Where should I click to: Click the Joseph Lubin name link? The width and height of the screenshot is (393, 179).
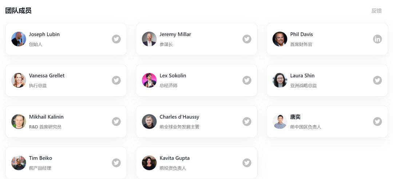44,34
